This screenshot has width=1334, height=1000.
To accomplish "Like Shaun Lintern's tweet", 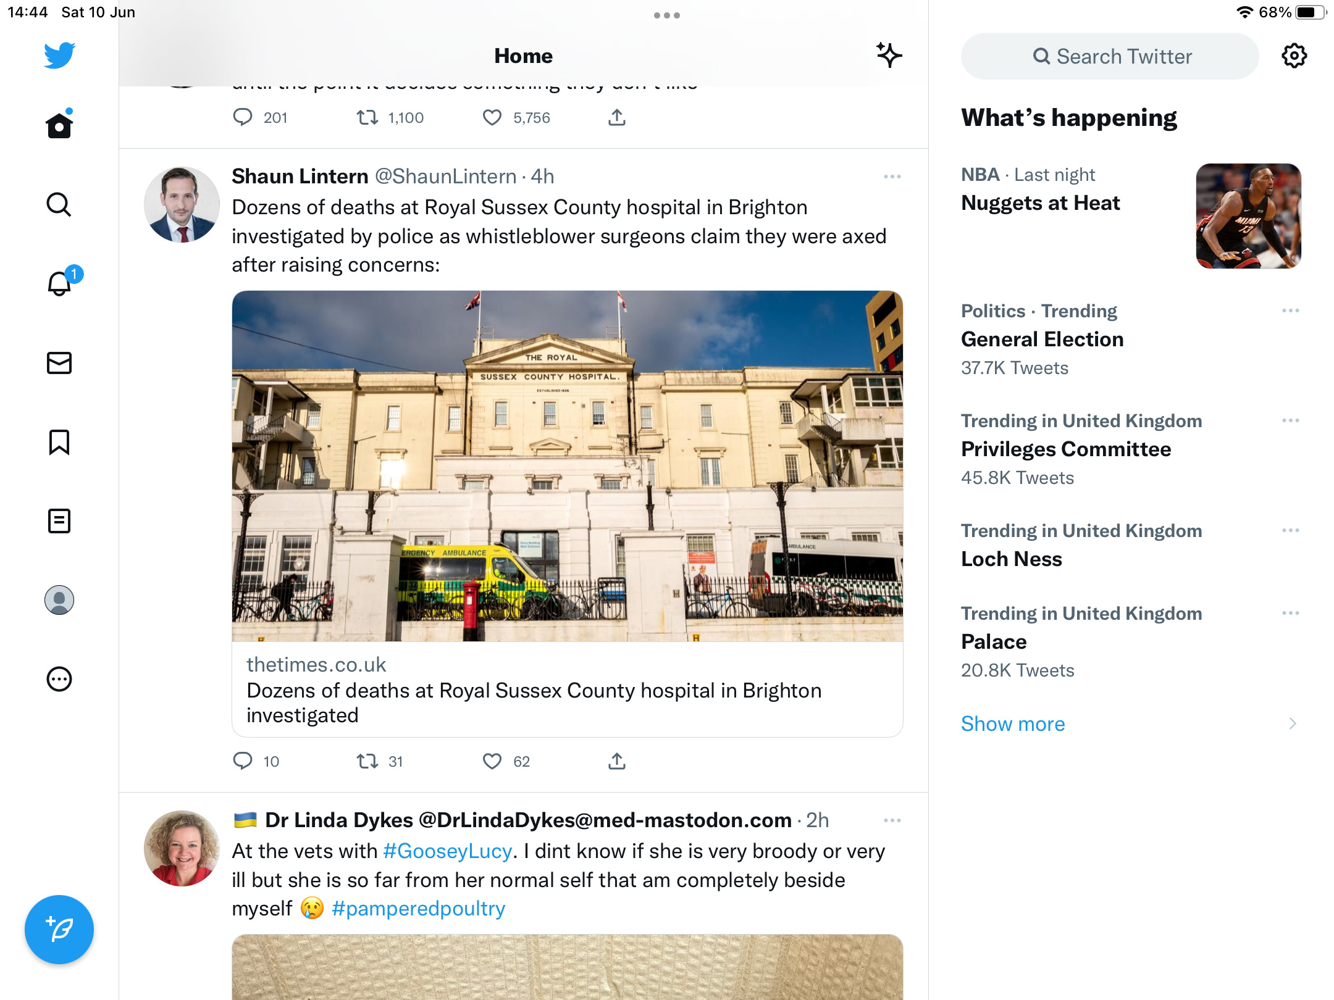I will 492,761.
